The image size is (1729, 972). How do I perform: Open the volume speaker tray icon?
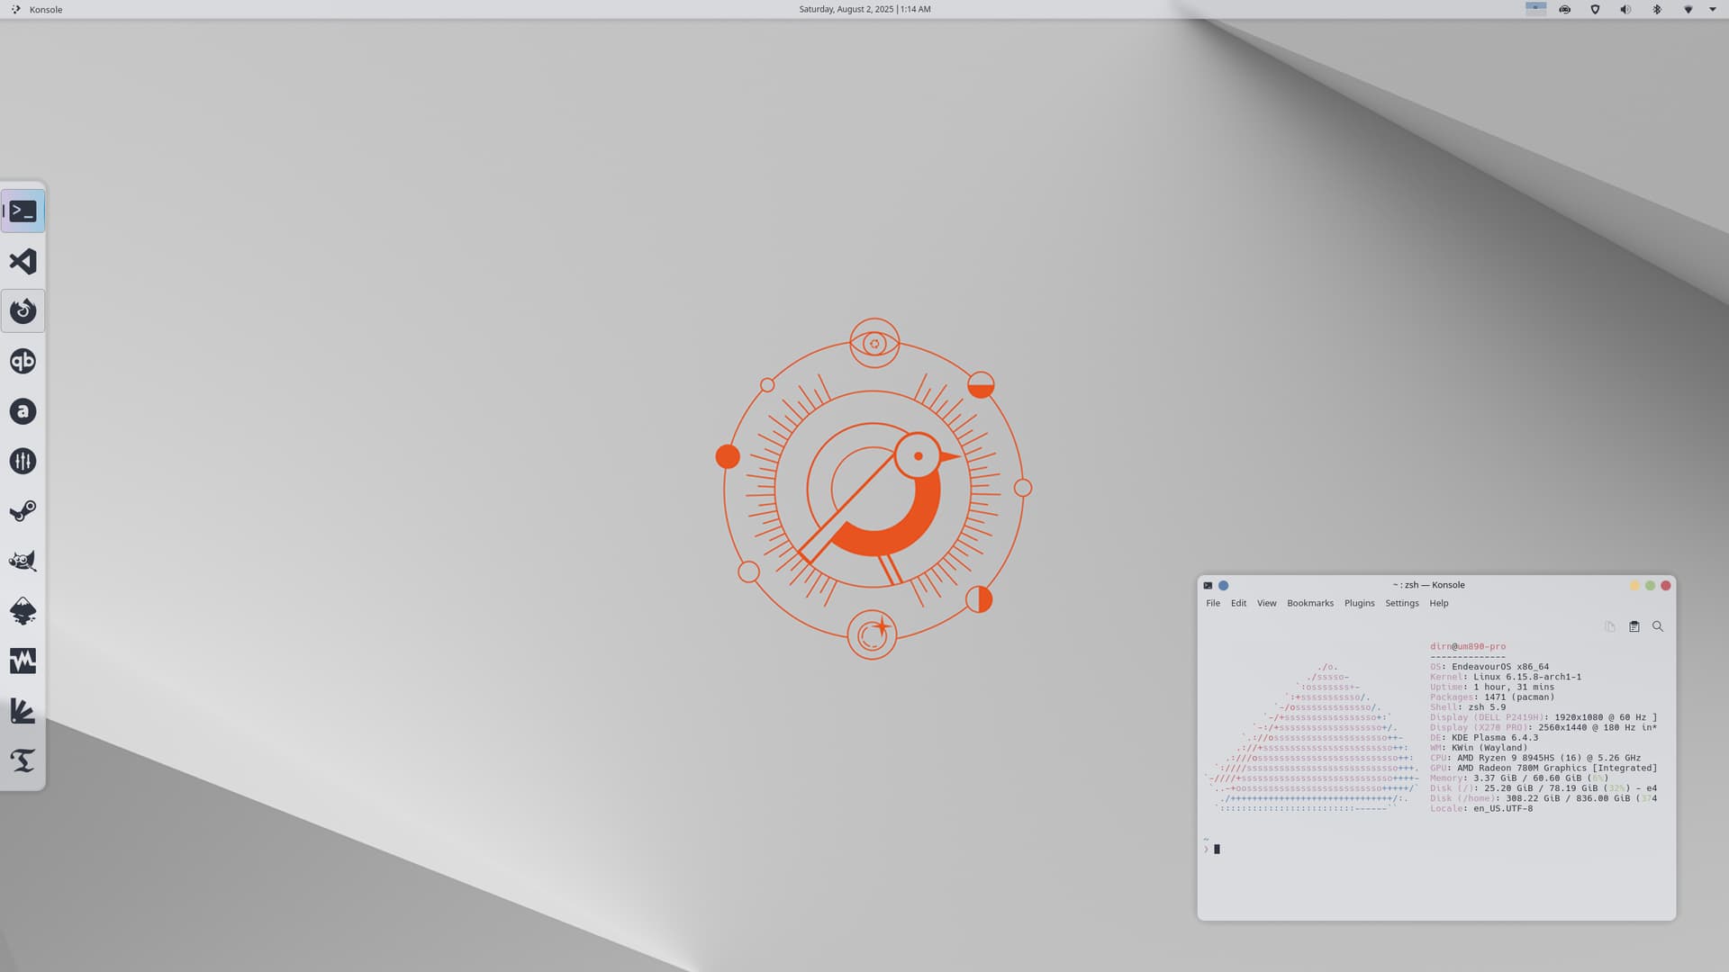click(1625, 9)
